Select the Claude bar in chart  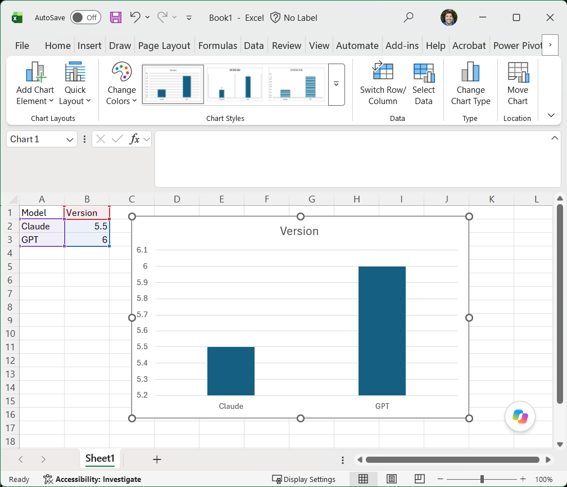click(x=231, y=371)
